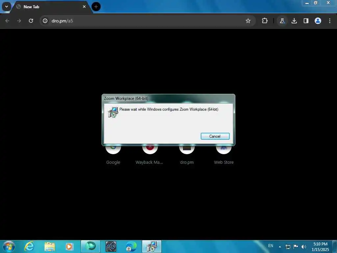Image resolution: width=337 pixels, height=253 pixels.
Task: Open the Extensions puzzle menu
Action: click(x=265, y=21)
